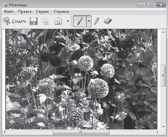The image size is (168, 137).
Task: Click the horizontal scrollbar left arrow
Action: [x=5, y=132]
